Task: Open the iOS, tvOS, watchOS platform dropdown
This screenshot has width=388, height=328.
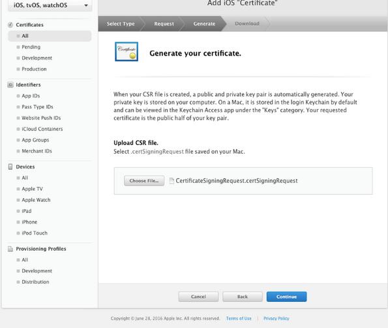Action: pyautogui.click(x=50, y=5)
